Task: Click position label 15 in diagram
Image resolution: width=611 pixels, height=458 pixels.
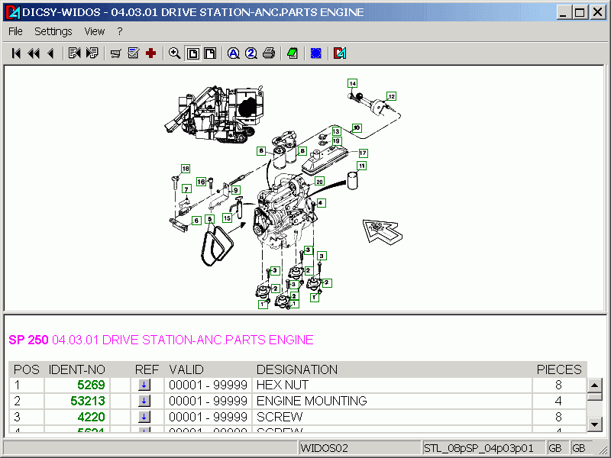Action: click(227, 218)
